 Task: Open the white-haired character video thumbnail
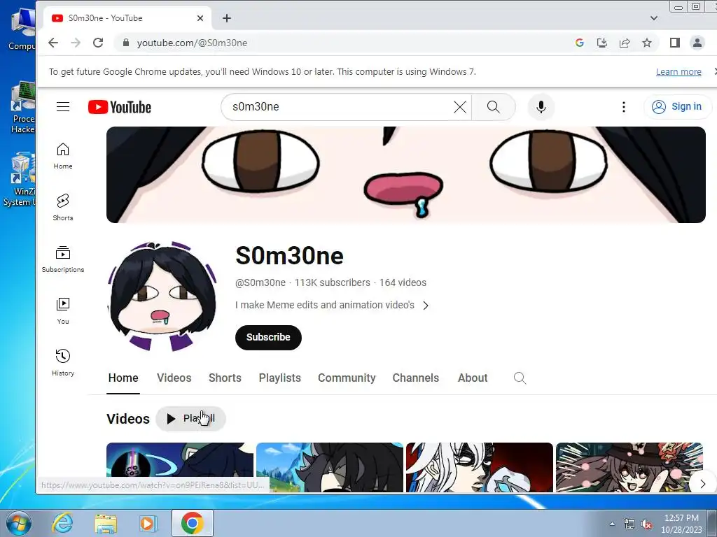coord(480,468)
